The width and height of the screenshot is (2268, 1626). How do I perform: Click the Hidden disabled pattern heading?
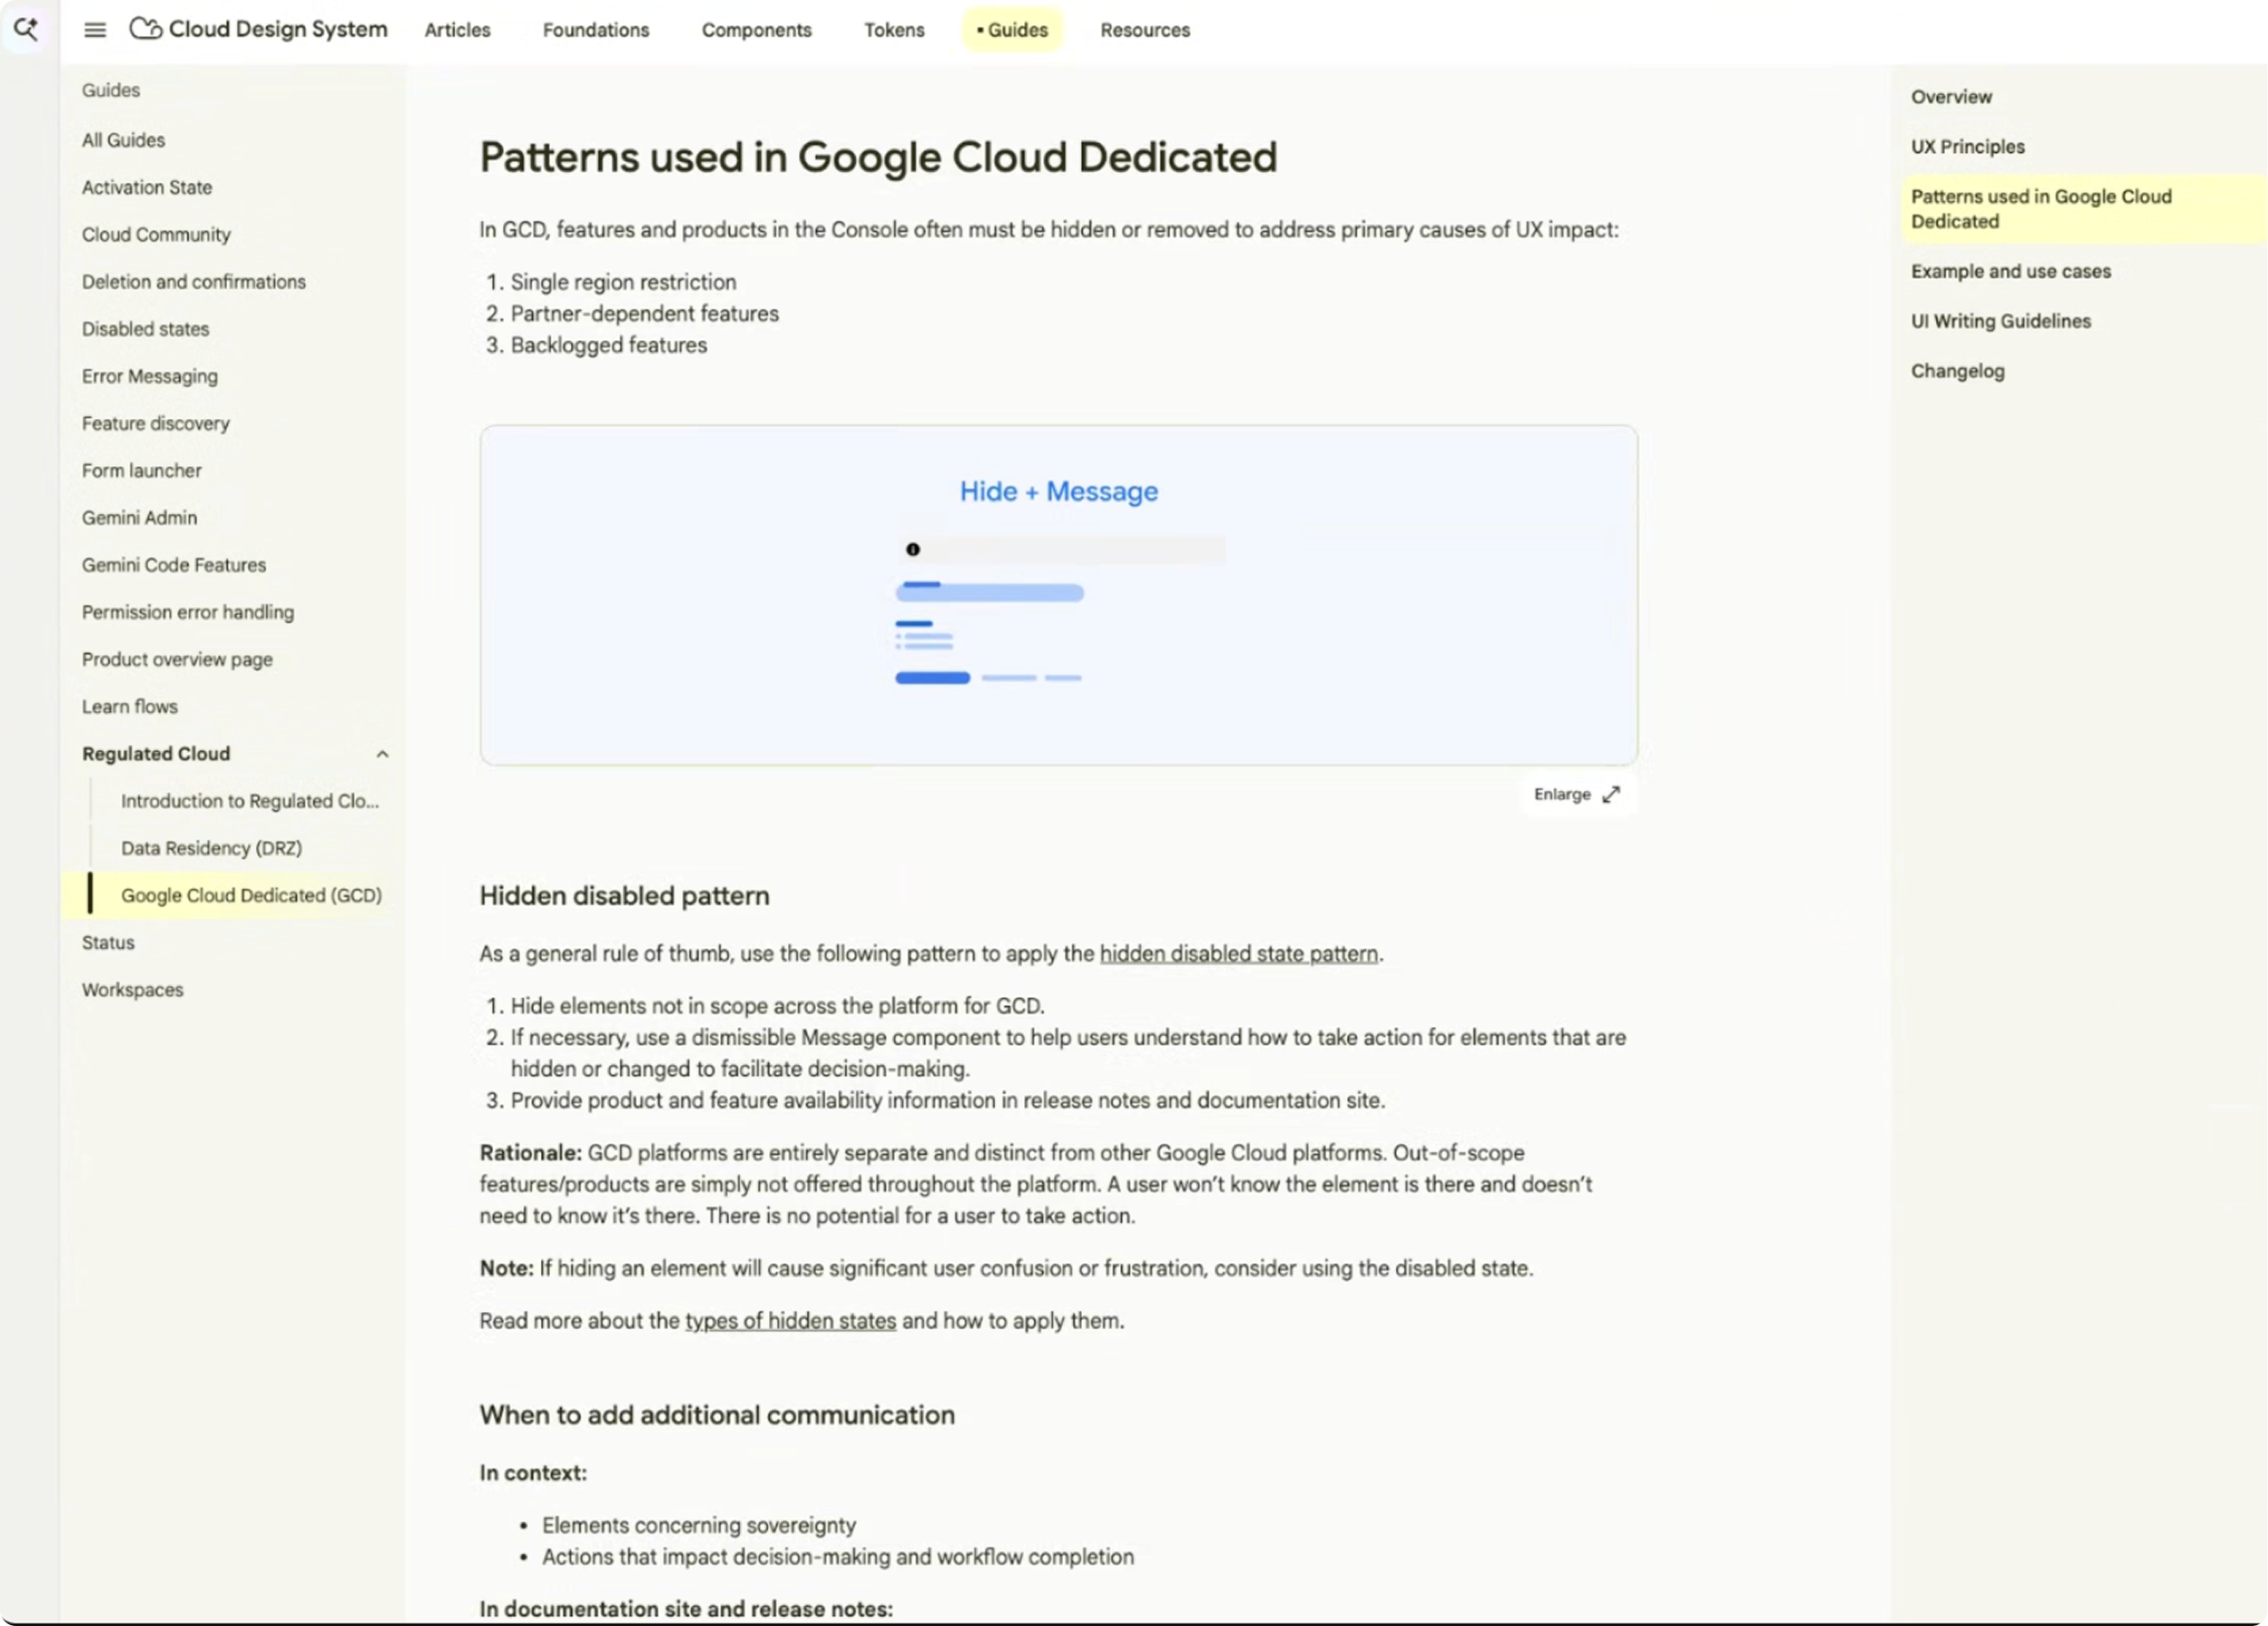[x=625, y=896]
